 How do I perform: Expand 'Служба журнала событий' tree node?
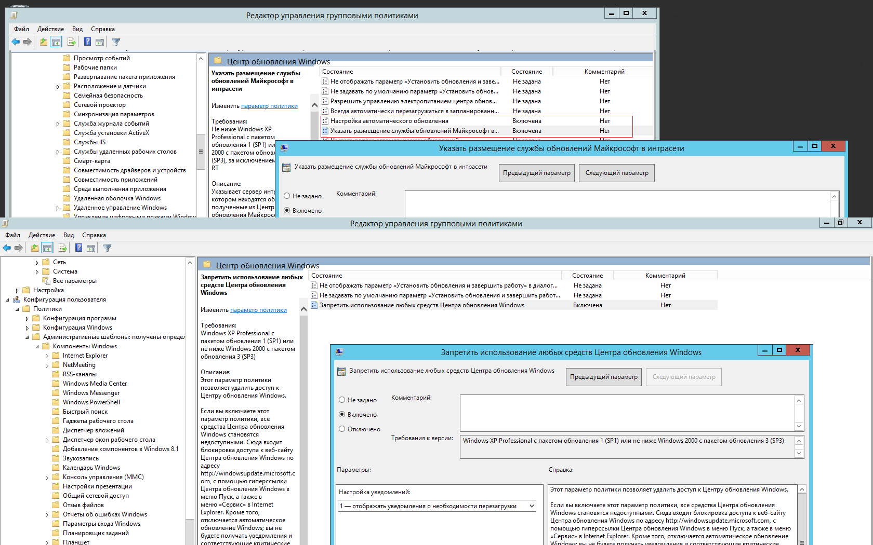[x=58, y=124]
